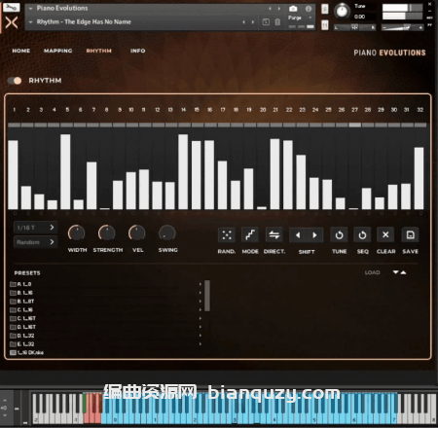Toggle step 21 enable strip
The width and height of the screenshot is (438, 428).
coord(275,125)
